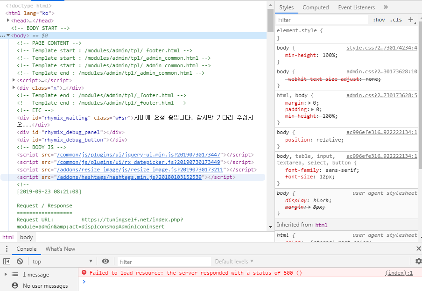This screenshot has height=291, width=422.
Task: Switch to the Computed tab
Action: 316,7
